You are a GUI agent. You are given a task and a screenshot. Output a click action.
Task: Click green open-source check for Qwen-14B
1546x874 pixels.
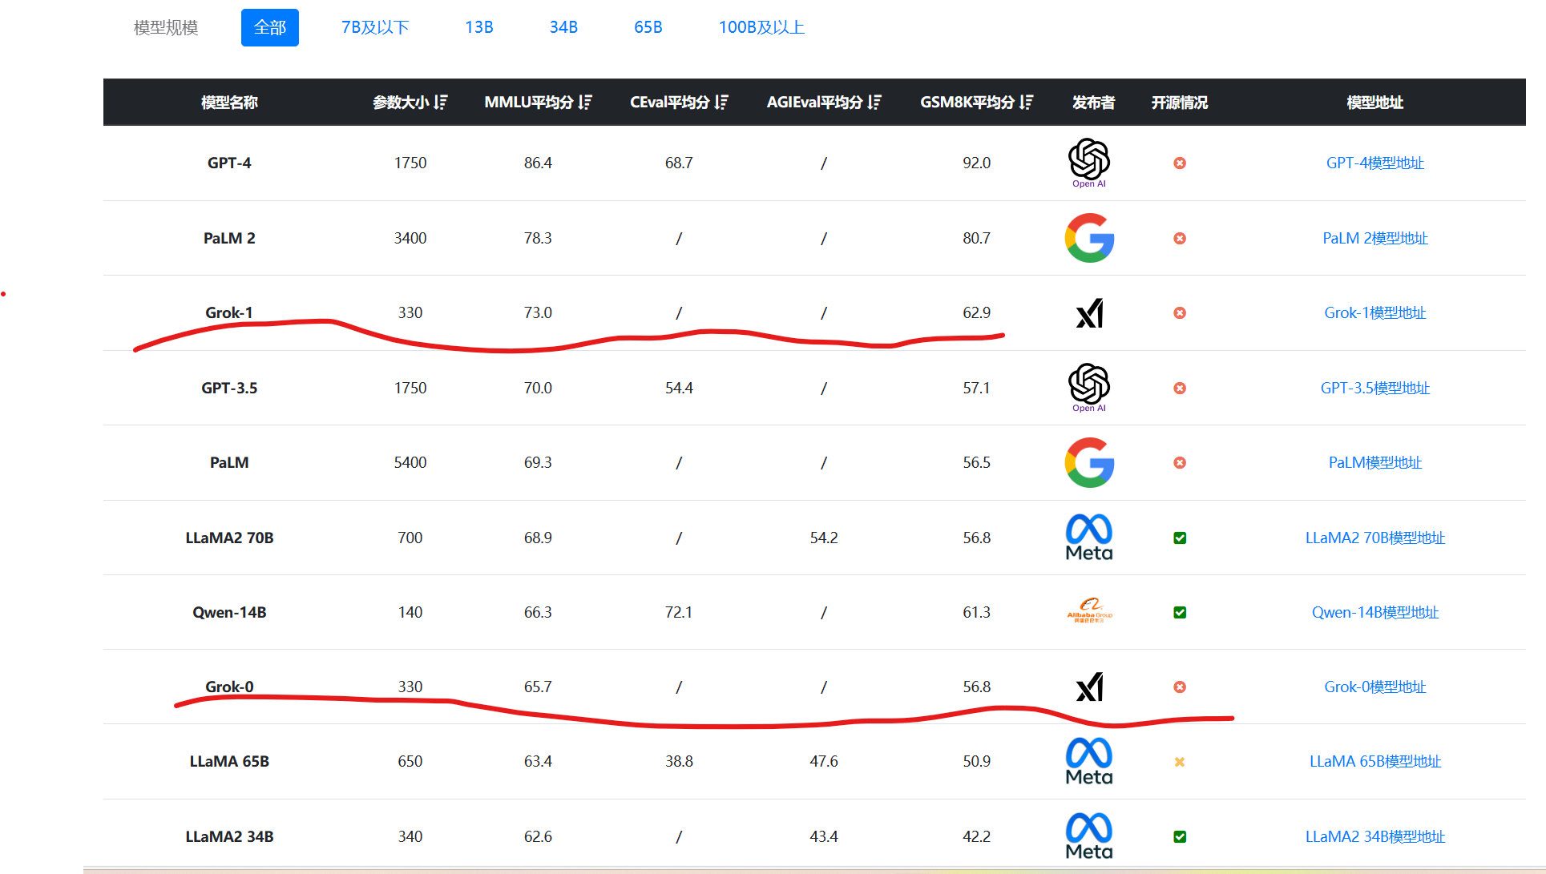[1180, 612]
